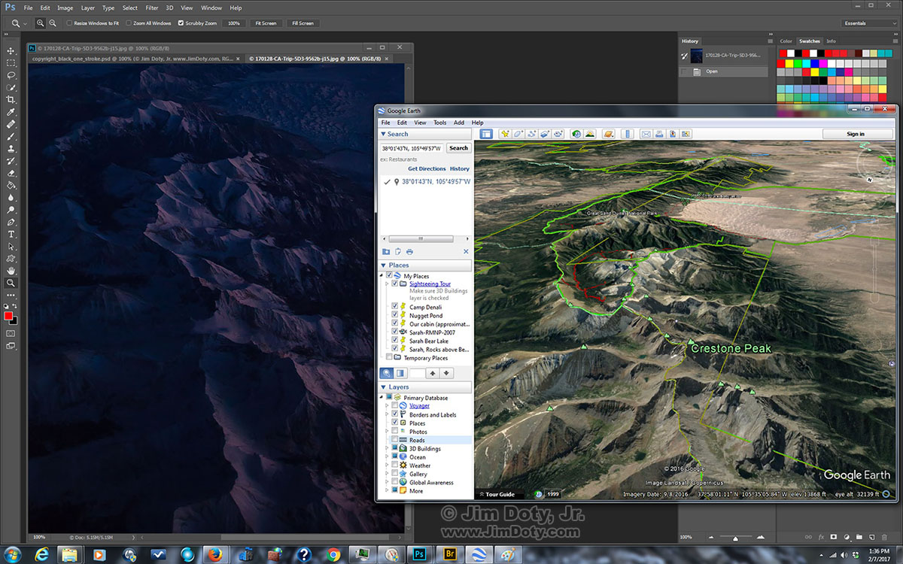Click the red foreground color swatch

(x=9, y=317)
